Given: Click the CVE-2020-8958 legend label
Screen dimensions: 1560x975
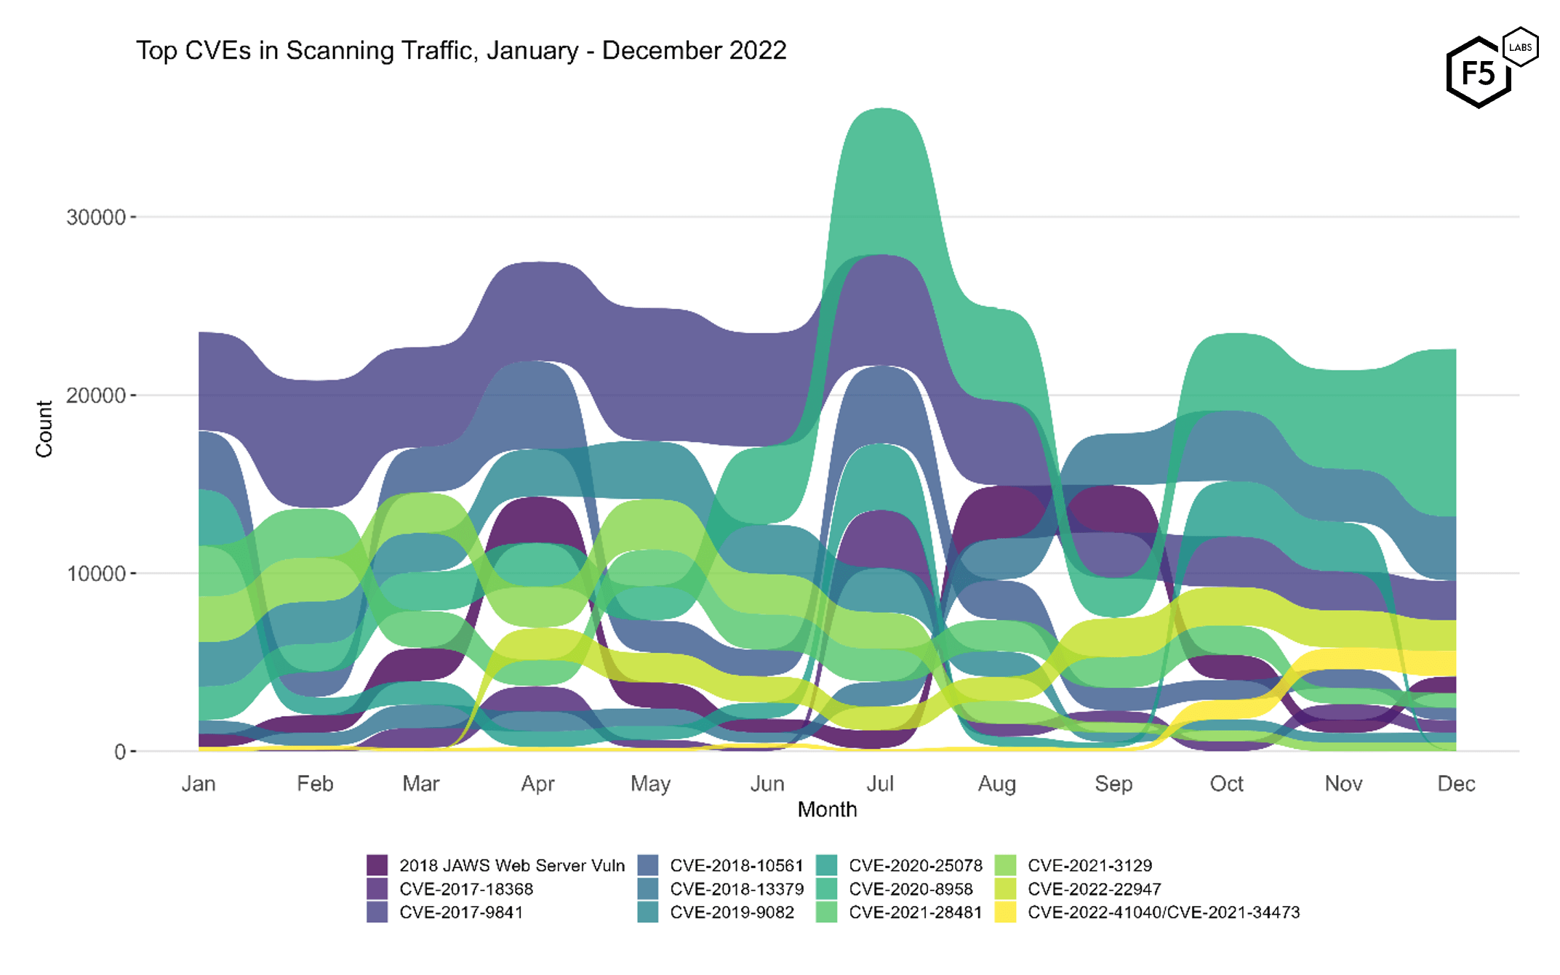Looking at the screenshot, I should pos(911,888).
